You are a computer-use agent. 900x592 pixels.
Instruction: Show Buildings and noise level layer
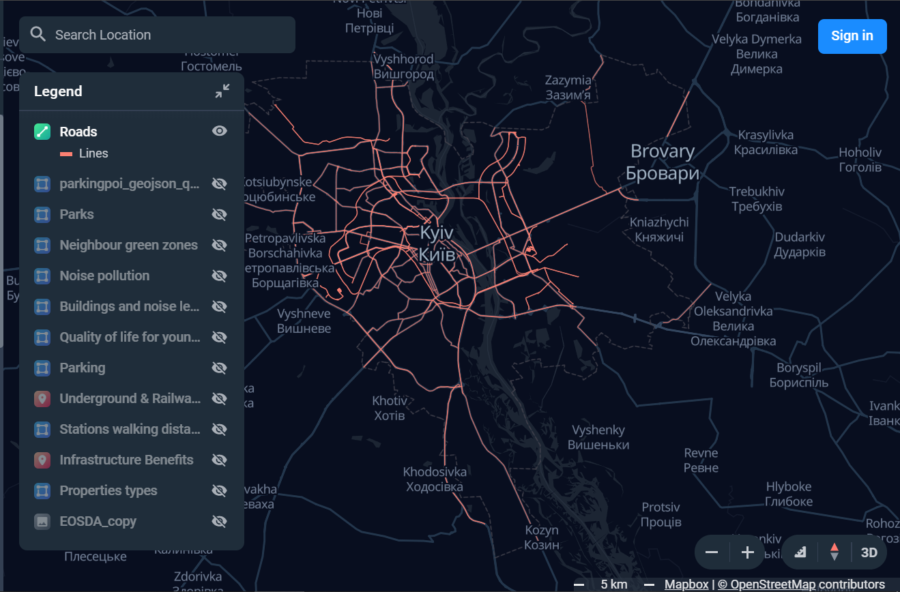[x=219, y=306]
